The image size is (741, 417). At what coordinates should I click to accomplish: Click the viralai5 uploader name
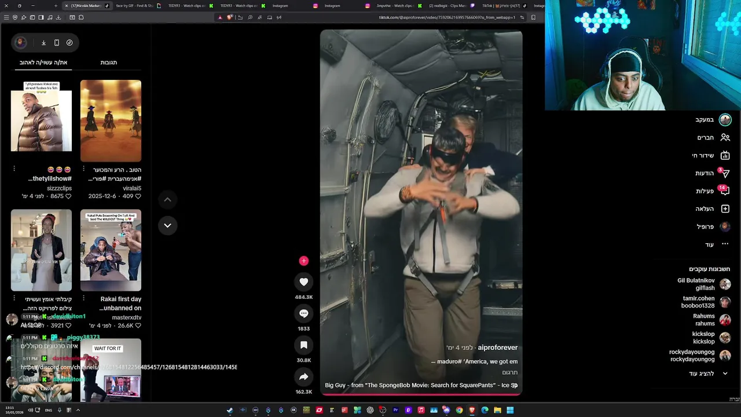coord(131,188)
